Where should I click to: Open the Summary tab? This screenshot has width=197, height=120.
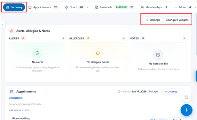click(x=14, y=7)
